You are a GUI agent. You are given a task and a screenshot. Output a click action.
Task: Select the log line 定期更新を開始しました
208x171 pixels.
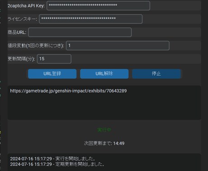point(57,164)
